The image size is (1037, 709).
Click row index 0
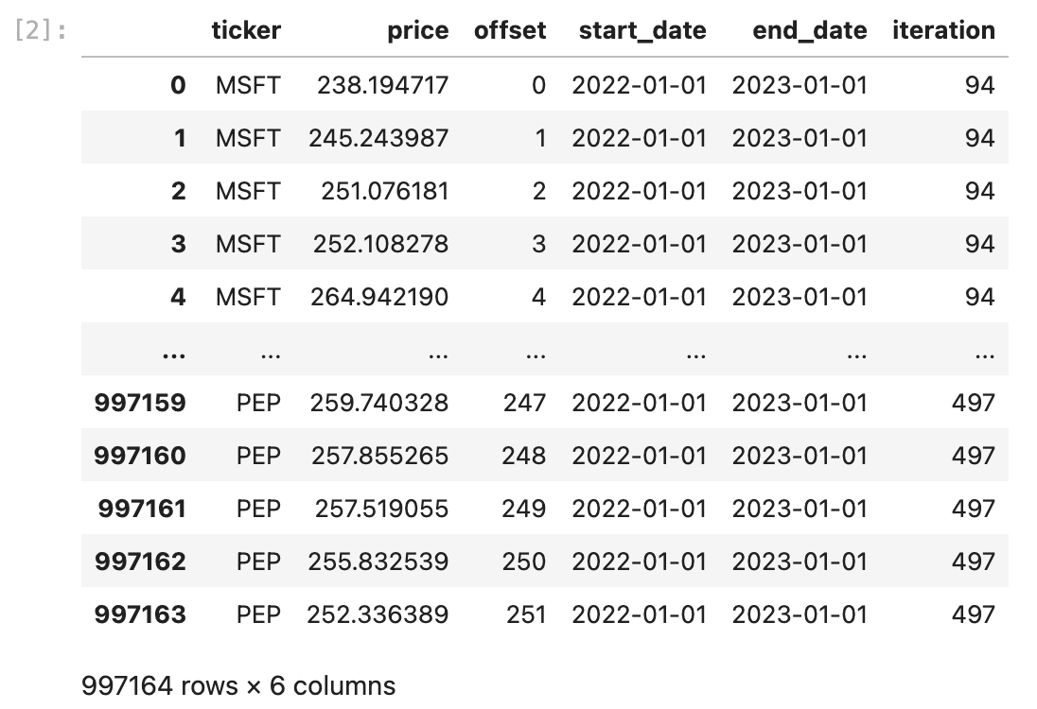[178, 85]
